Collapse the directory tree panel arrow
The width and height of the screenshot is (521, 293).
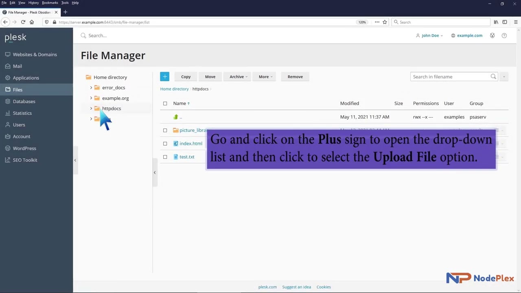click(x=155, y=173)
